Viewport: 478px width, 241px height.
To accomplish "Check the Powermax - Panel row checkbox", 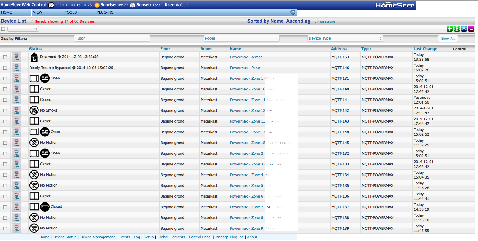I will click(5, 68).
